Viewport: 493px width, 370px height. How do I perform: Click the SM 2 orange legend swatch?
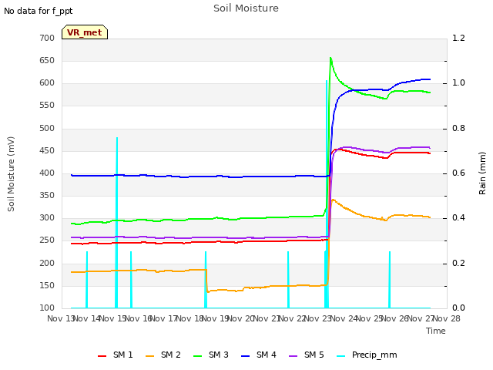click(x=150, y=356)
